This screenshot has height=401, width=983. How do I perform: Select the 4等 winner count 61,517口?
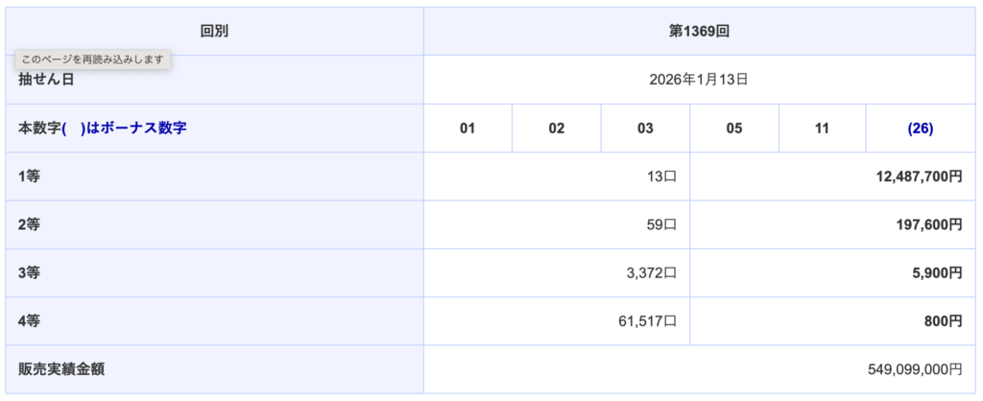point(649,321)
